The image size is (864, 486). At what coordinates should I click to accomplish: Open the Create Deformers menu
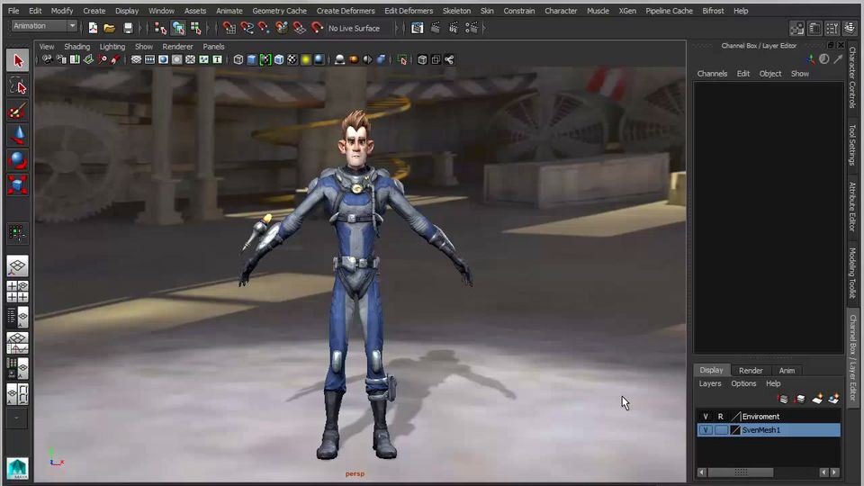pos(346,11)
